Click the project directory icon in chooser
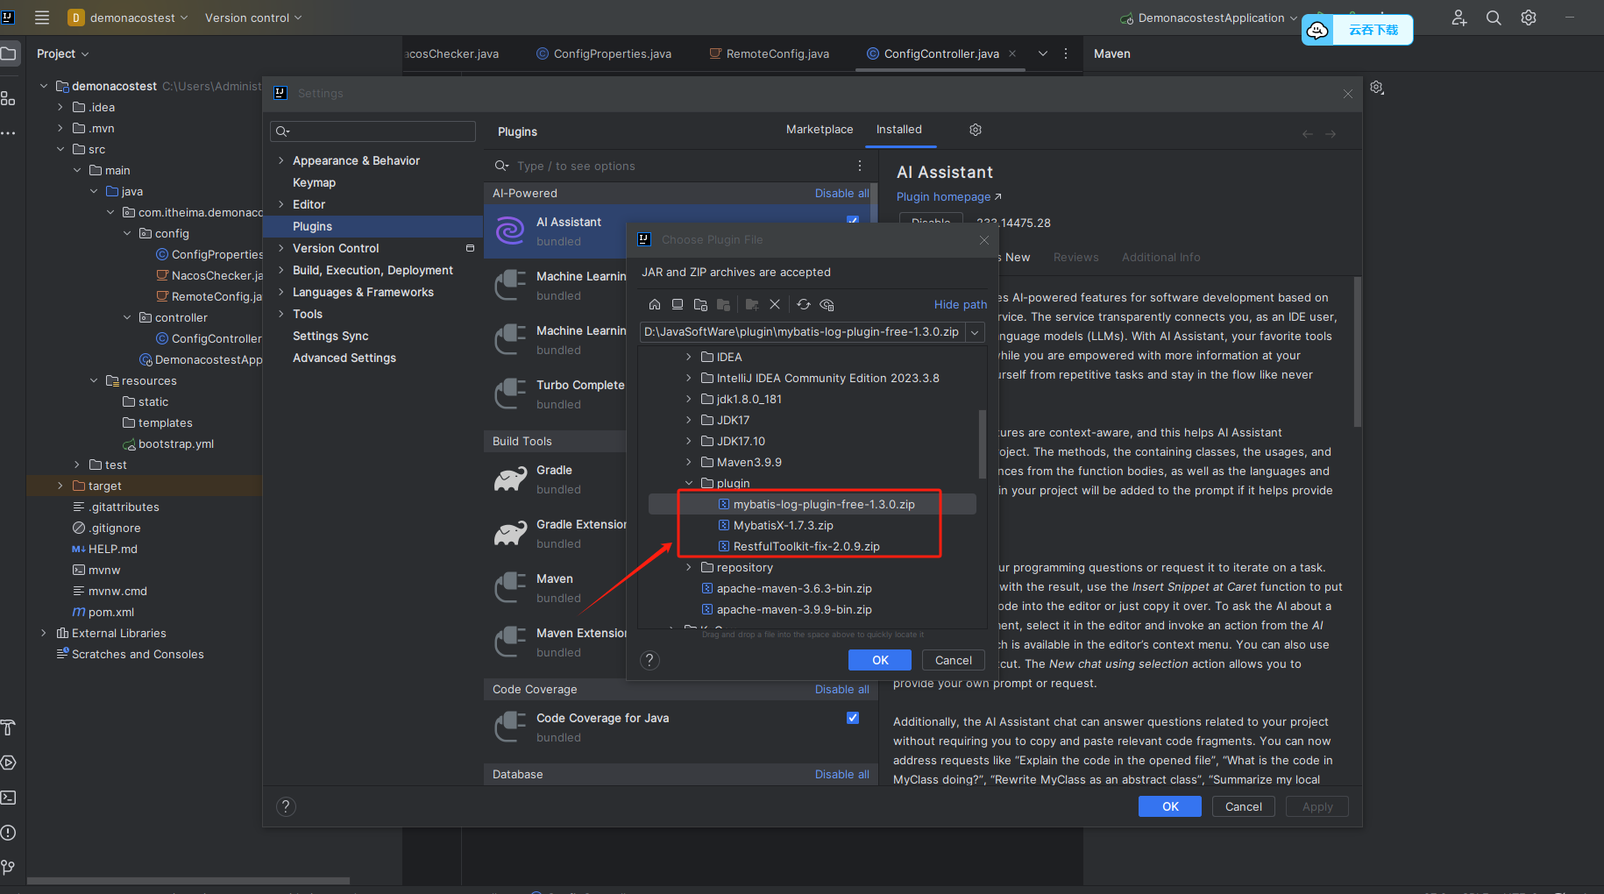 pos(699,304)
